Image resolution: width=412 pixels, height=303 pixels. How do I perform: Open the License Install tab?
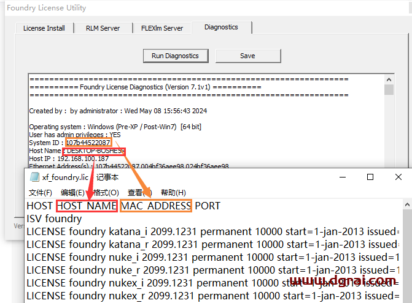click(44, 28)
